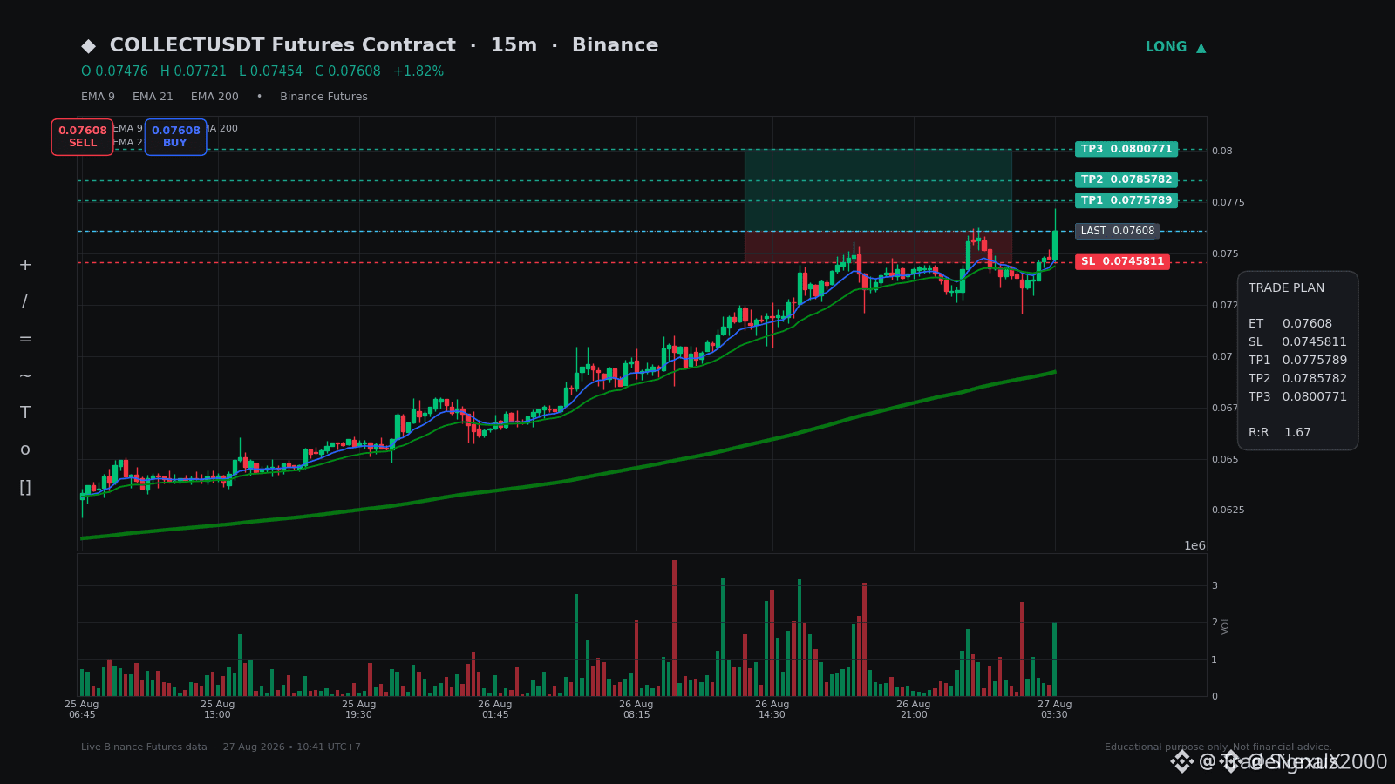
Task: Hit the red SELL 0.07608 button
Action: point(83,137)
